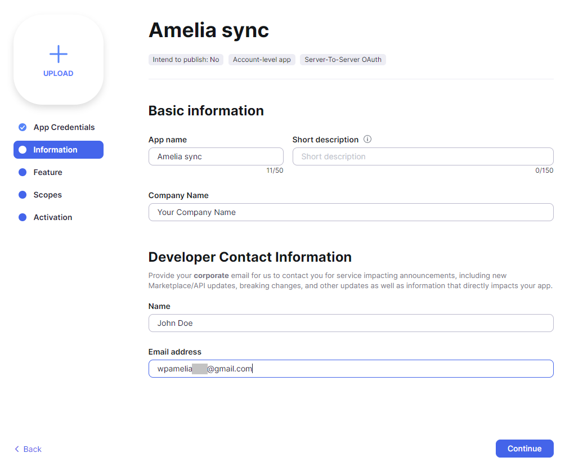Go to the Feature section
Viewport: 565px width, 466px height.
coord(48,172)
